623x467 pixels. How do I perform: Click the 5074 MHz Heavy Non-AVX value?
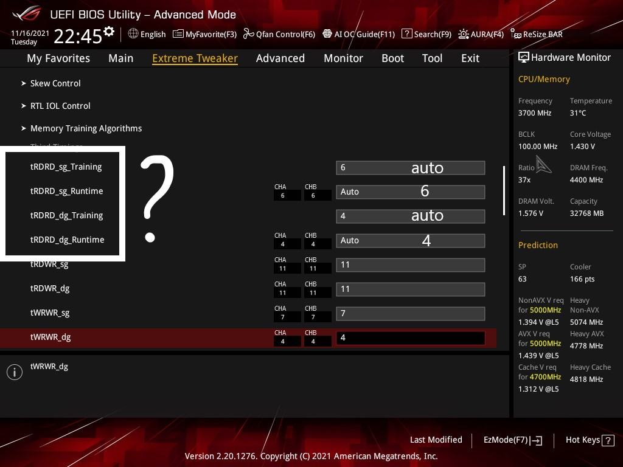(586, 322)
